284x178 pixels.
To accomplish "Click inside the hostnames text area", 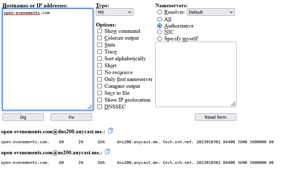I will coord(48,62).
